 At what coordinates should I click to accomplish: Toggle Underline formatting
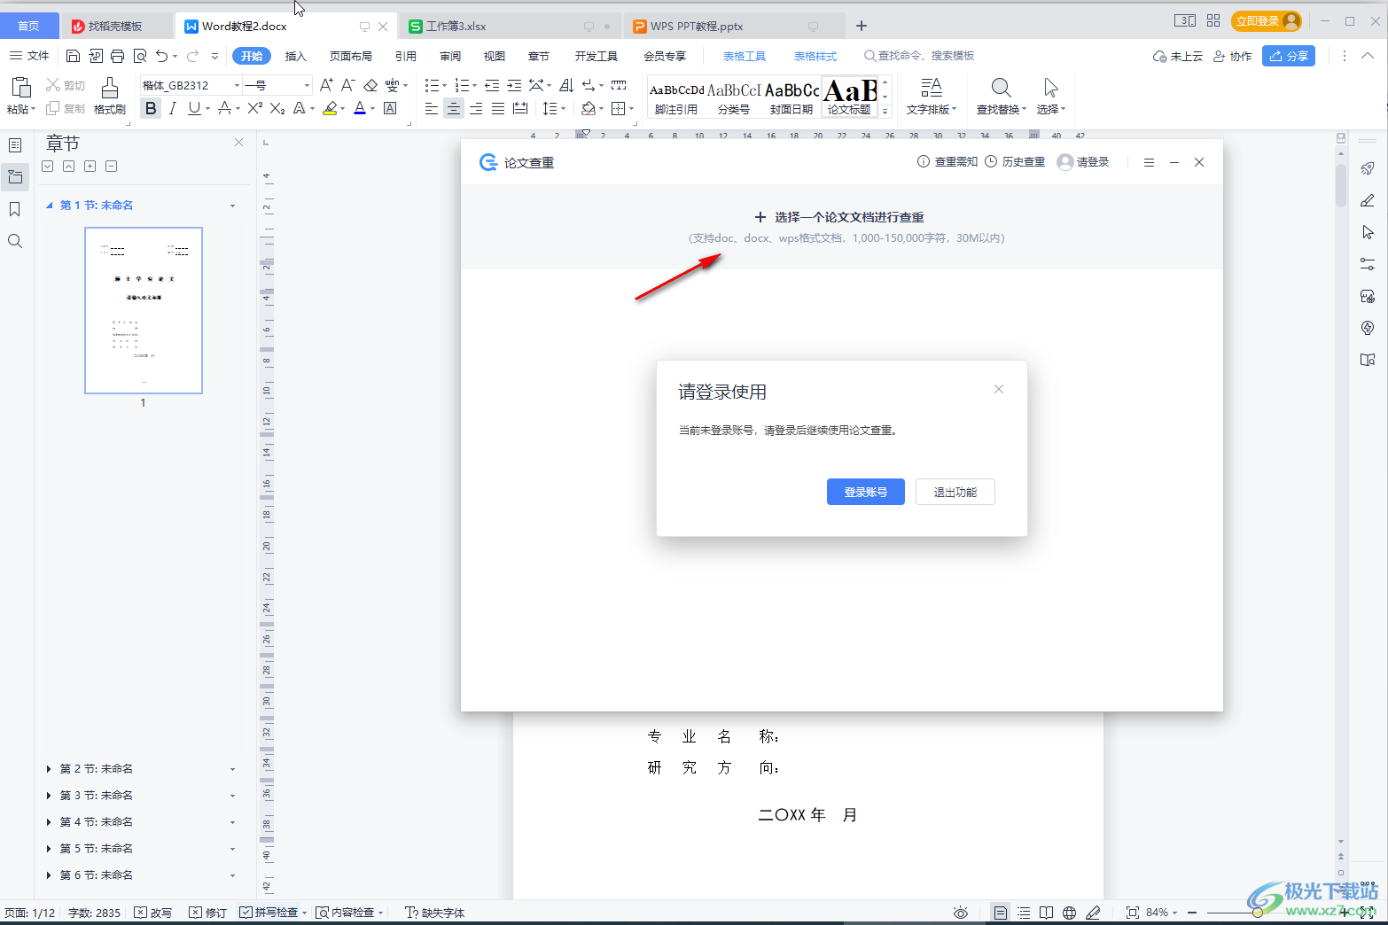[x=194, y=108]
